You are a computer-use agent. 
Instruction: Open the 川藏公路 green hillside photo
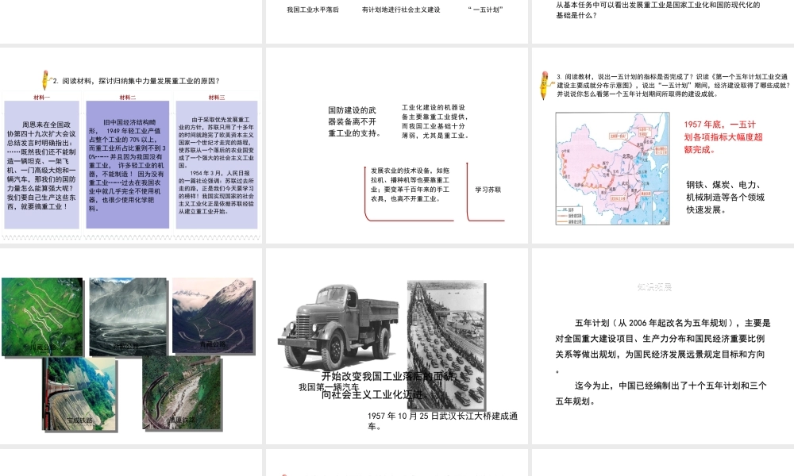pyautogui.click(x=42, y=317)
